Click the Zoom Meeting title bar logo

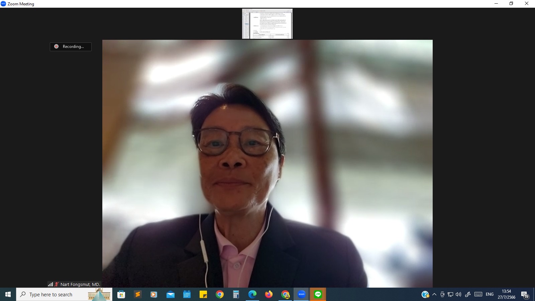[3, 4]
